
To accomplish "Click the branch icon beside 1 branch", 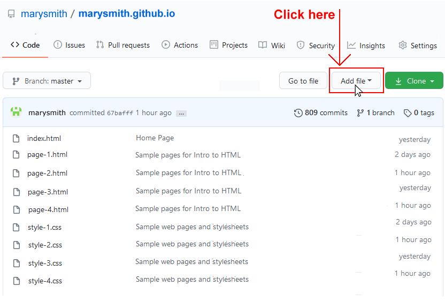I will coord(360,113).
